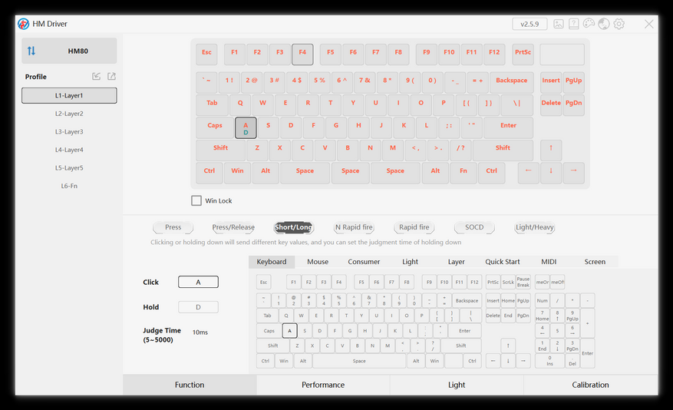Select the L2-Layer2 profile
Viewport: 673px width, 410px height.
point(69,114)
